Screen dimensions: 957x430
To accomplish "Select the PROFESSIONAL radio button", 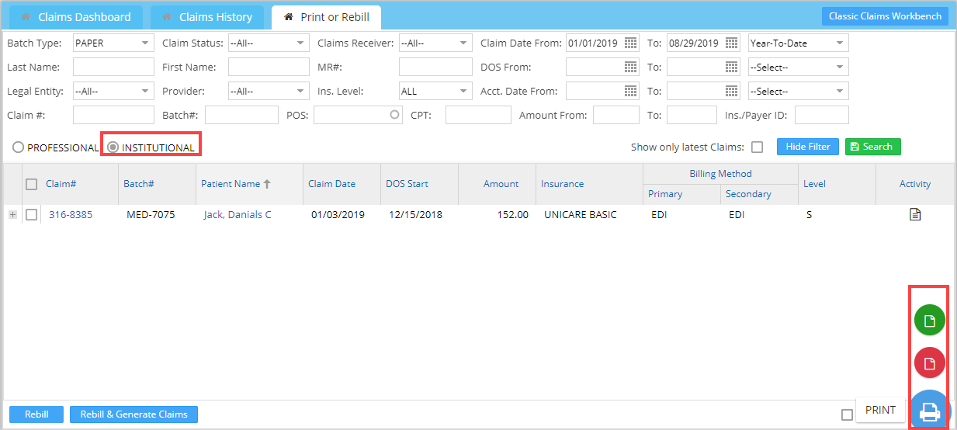I will coord(18,147).
